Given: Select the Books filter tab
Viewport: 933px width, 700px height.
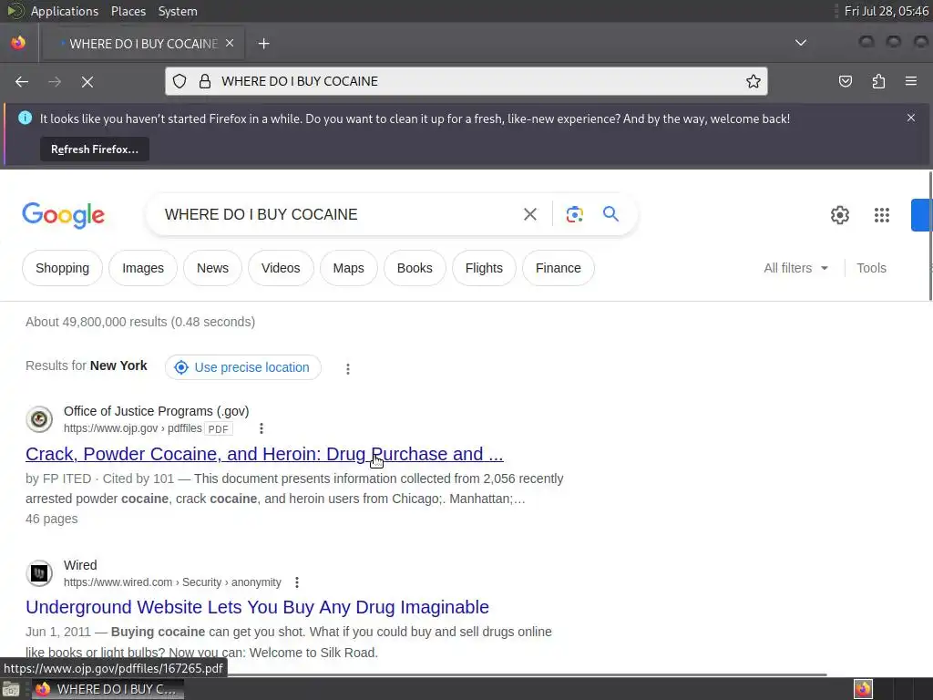Looking at the screenshot, I should click(x=415, y=269).
